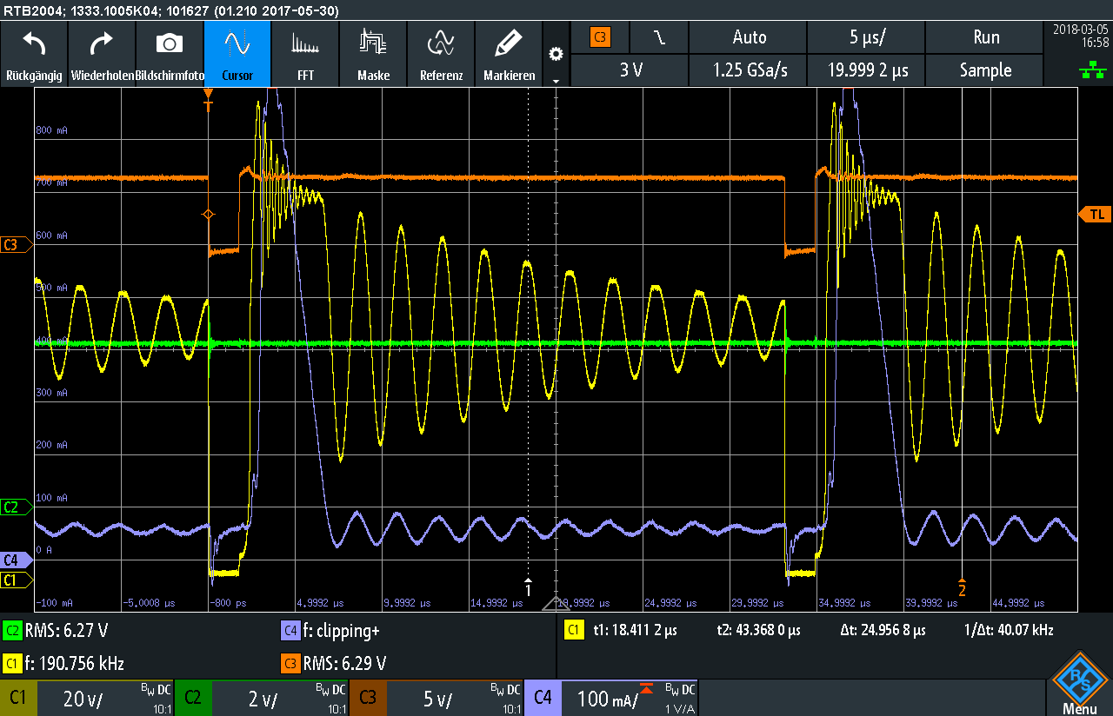Click the time reference triangle marker

(556, 604)
